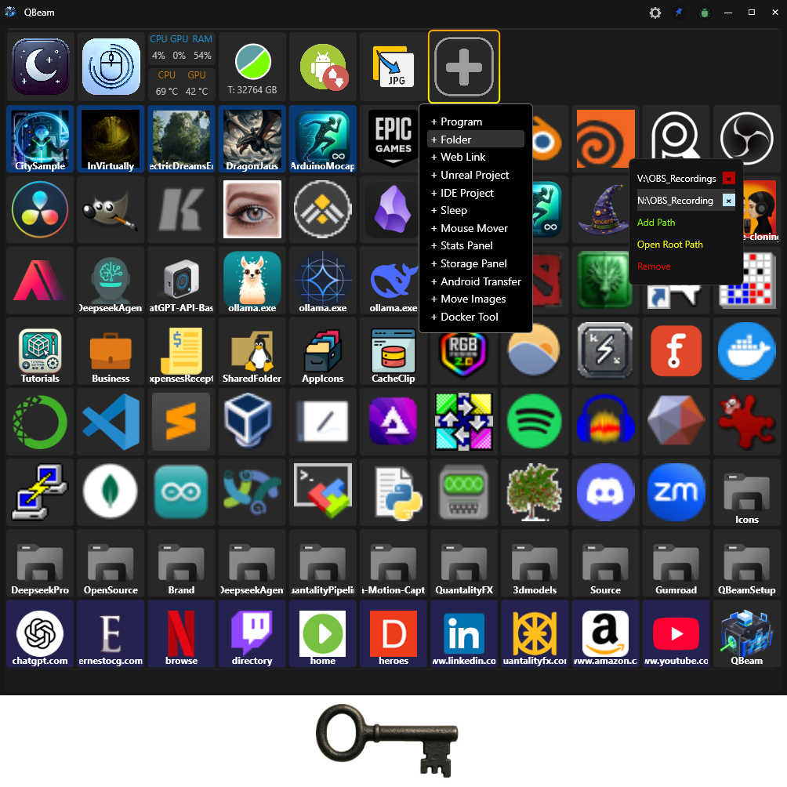The height and width of the screenshot is (787, 787).
Task: Select + Storage Panel menu entry
Action: (475, 263)
